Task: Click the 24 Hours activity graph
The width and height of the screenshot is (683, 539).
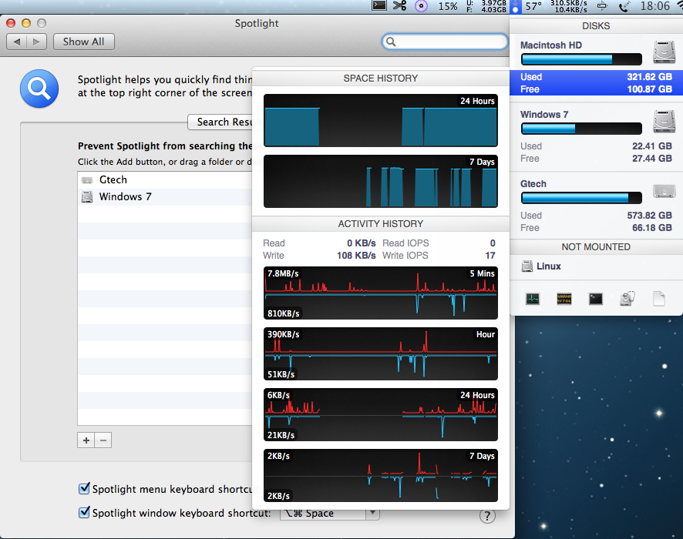Action: point(381,415)
